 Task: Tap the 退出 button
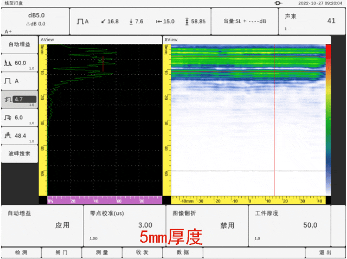tap(325, 252)
